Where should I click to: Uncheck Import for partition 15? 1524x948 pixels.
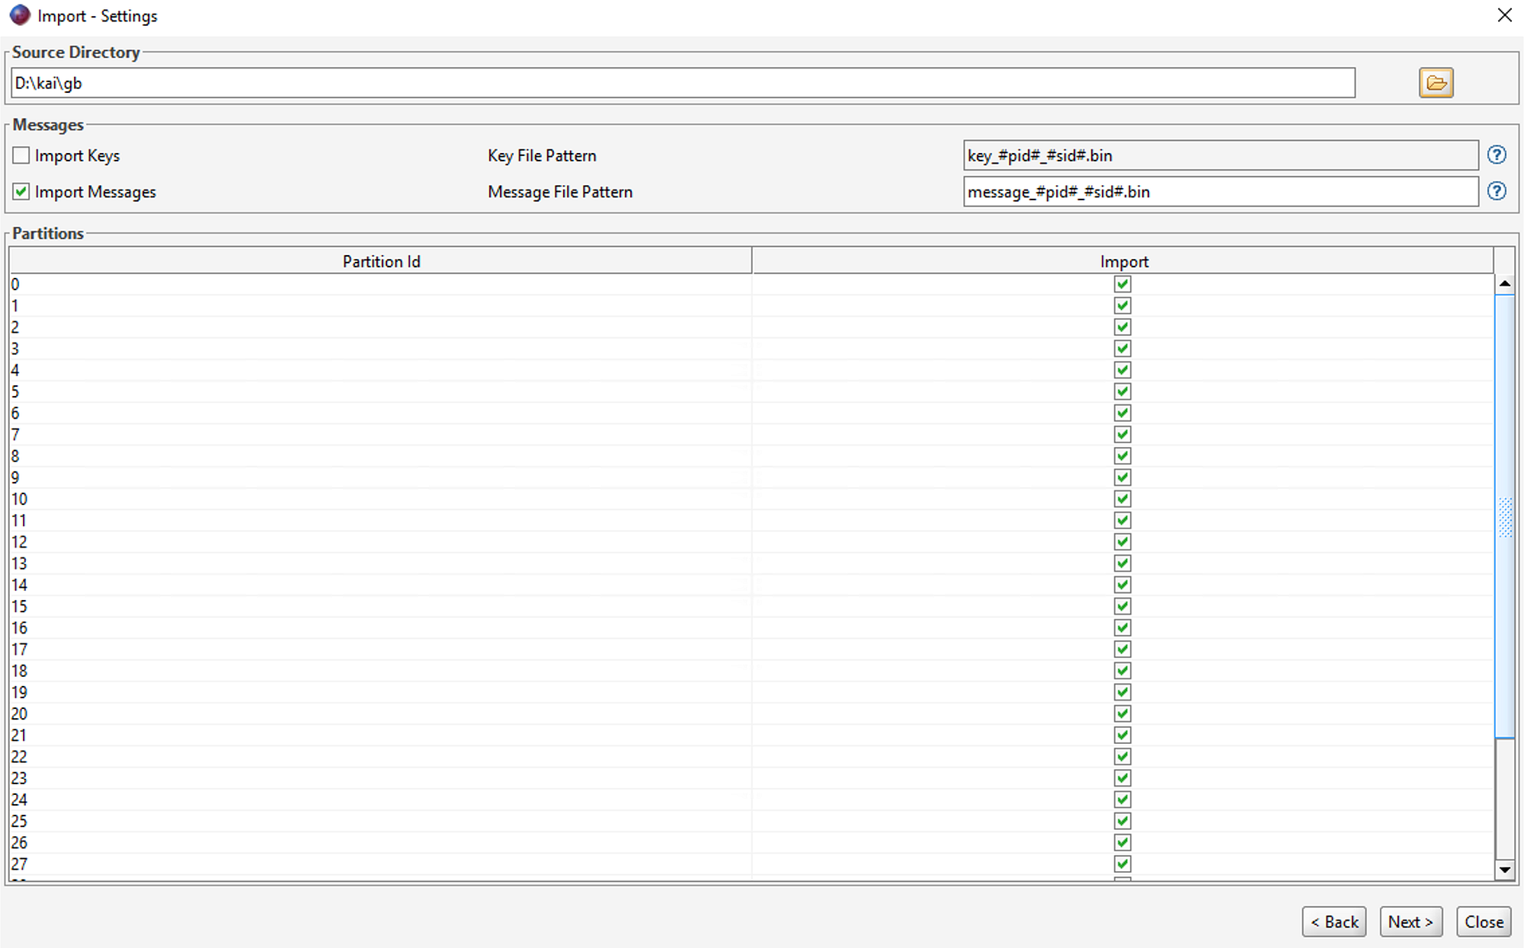tap(1122, 606)
